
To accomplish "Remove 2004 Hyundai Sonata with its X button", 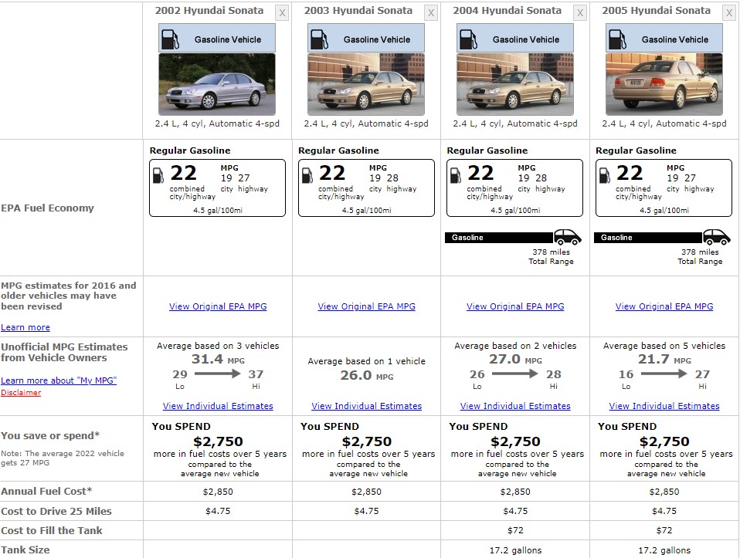I will (580, 13).
